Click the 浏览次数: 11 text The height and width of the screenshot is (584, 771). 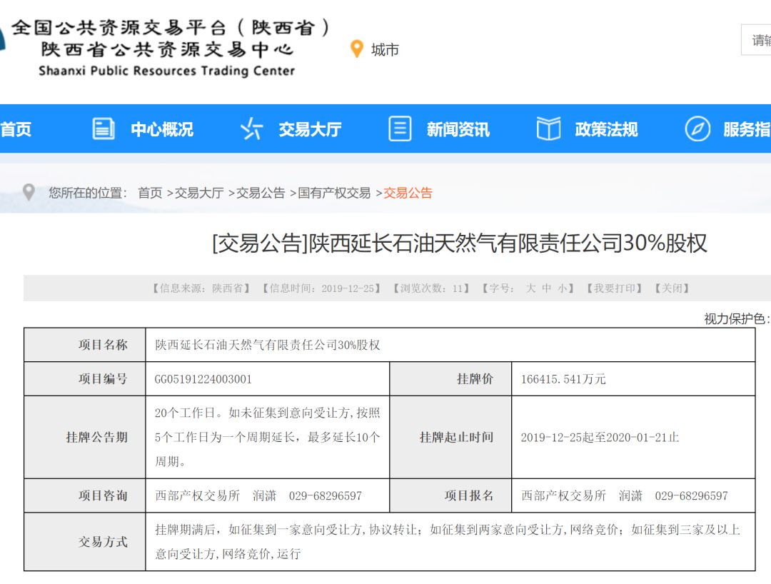(431, 288)
